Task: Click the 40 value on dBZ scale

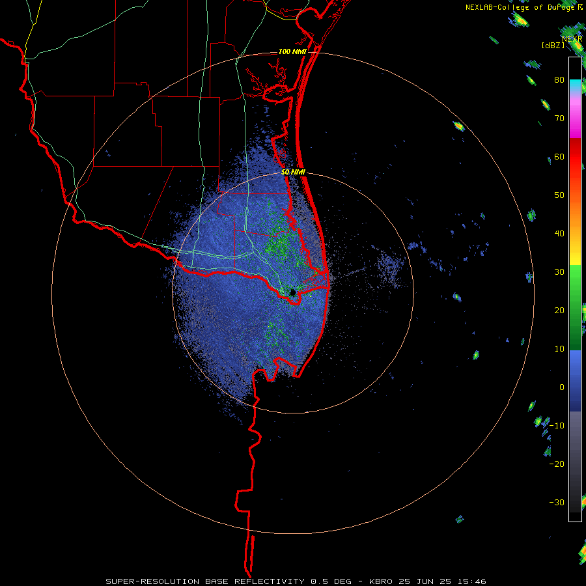Action: 559,234
